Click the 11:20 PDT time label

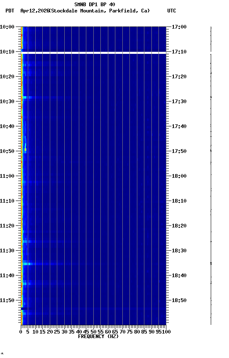(7, 226)
